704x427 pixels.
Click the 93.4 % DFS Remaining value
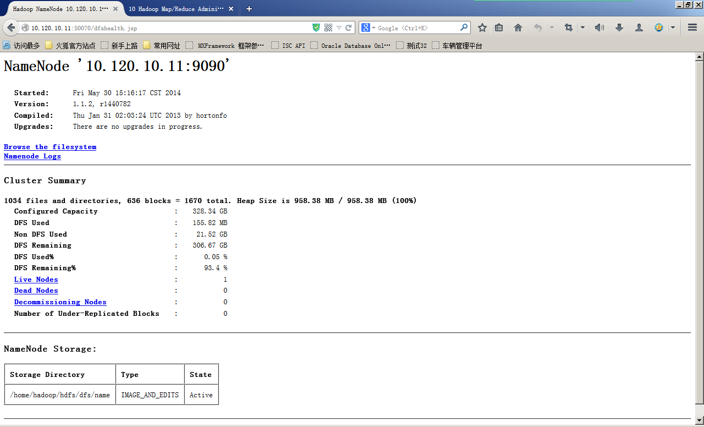coord(216,268)
